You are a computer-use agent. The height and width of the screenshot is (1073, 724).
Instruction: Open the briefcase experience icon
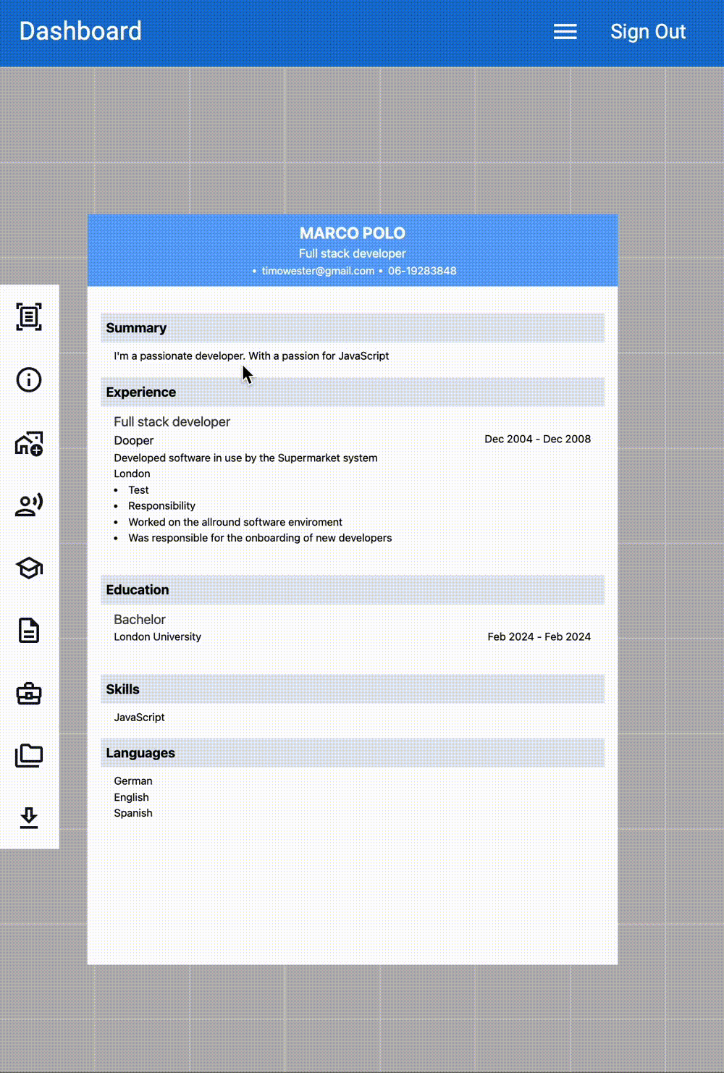click(x=29, y=694)
